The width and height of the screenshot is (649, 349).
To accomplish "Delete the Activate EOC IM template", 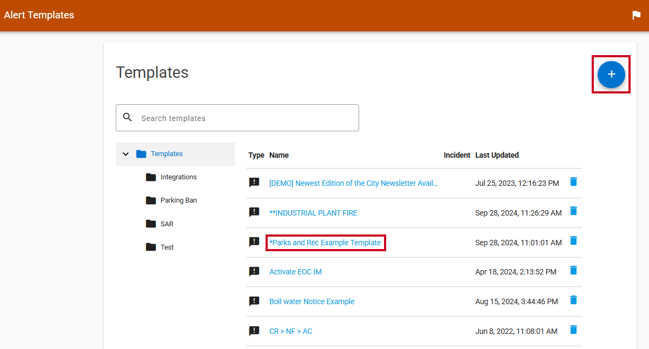I will [574, 270].
